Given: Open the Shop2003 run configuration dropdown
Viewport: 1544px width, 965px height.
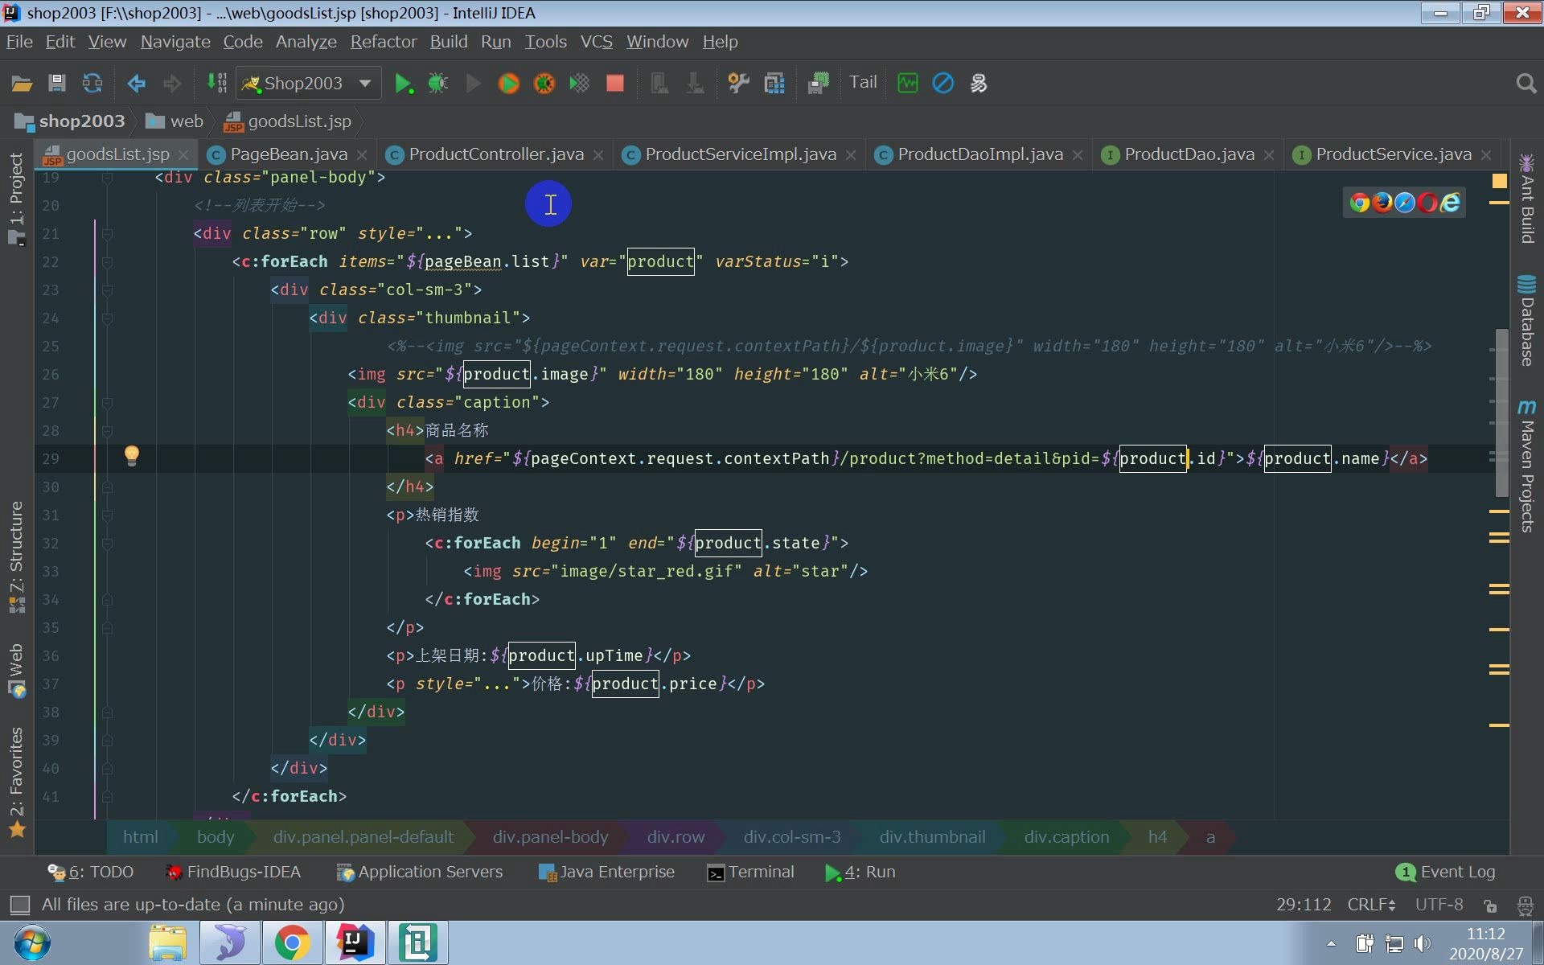Looking at the screenshot, I should click(x=310, y=83).
